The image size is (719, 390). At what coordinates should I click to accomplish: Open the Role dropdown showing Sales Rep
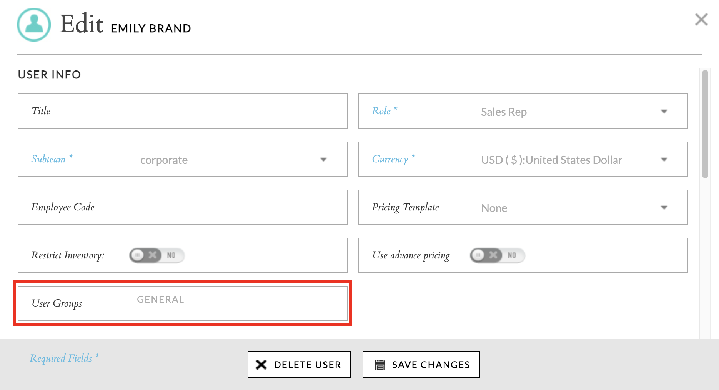click(x=523, y=111)
